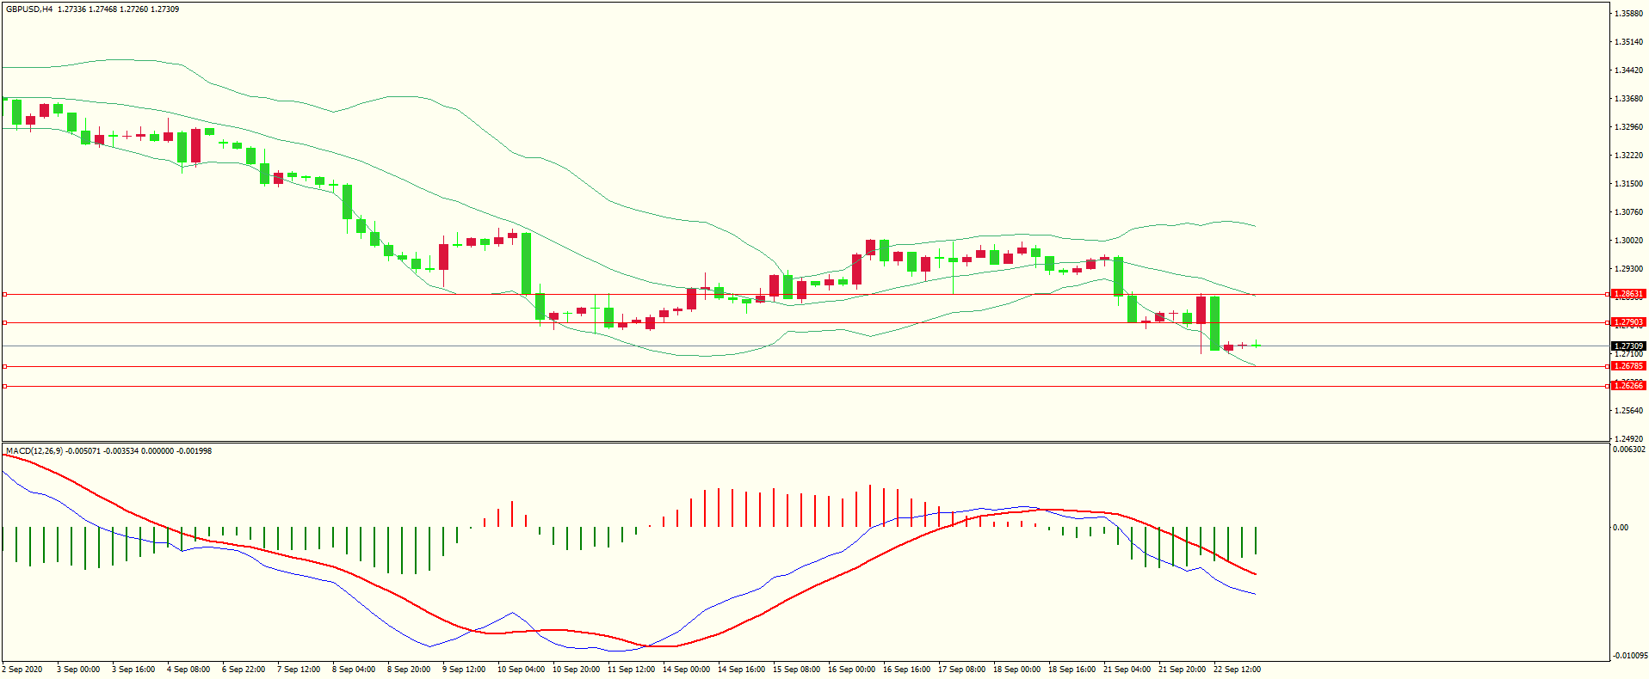
Task: Click the 14 Sep 16:00 time label
Action: [x=741, y=670]
